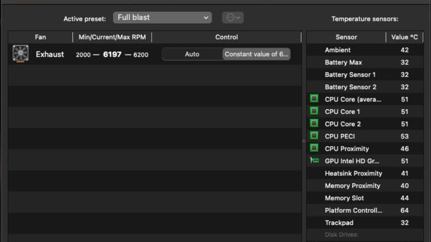Select the CPU Core 2 label
Image resolution: width=431 pixels, height=242 pixels.
click(343, 124)
